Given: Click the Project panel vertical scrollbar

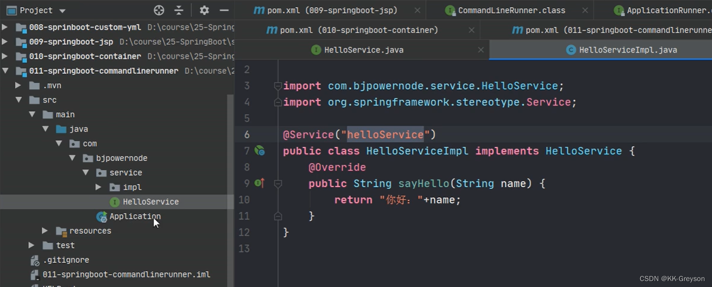Looking at the screenshot, I should pos(230,191).
